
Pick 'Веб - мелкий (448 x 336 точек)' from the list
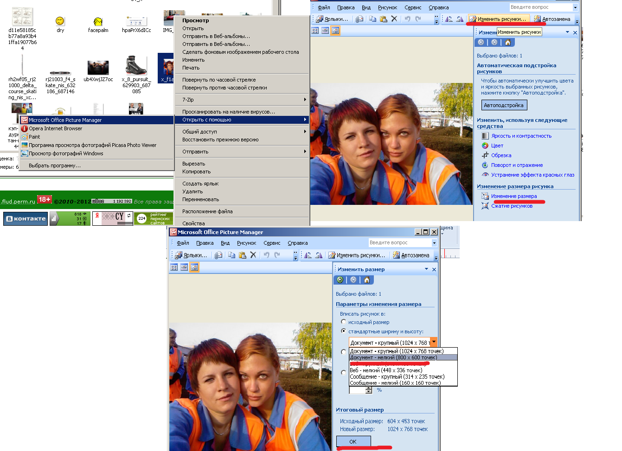point(386,370)
